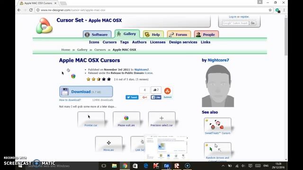
Task: Show hidden system tray icons
Action: coord(223,166)
